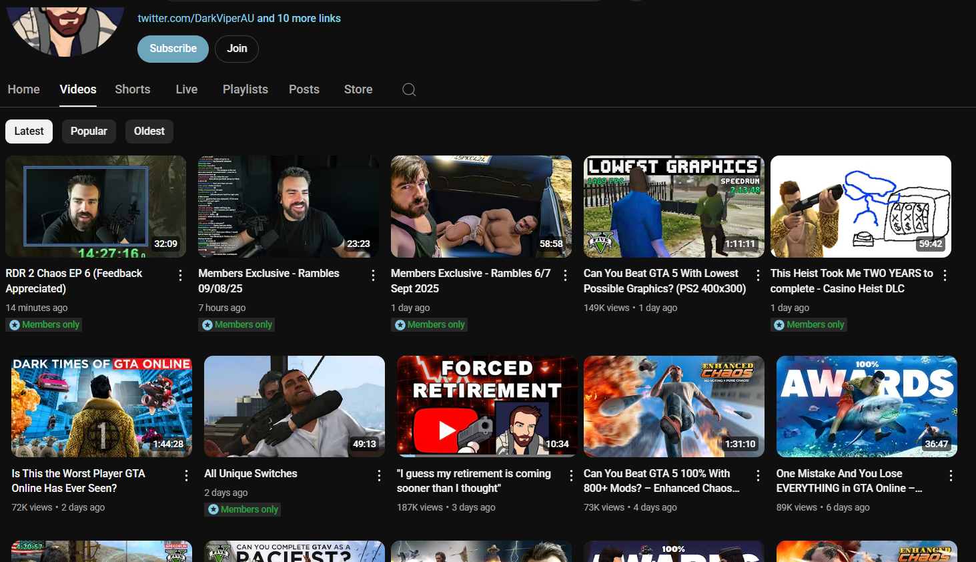Play the Enhanced Chaos 1:31:10 thumbnail
The width and height of the screenshot is (976, 562).
pyautogui.click(x=674, y=406)
